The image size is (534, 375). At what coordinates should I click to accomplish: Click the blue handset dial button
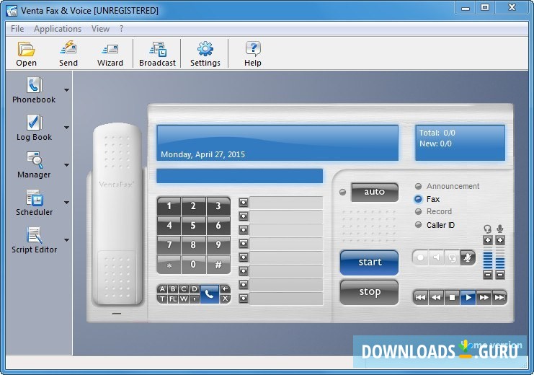209,294
